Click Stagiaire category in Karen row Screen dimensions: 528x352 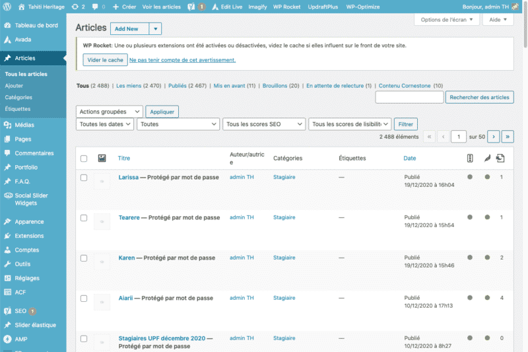click(x=284, y=258)
